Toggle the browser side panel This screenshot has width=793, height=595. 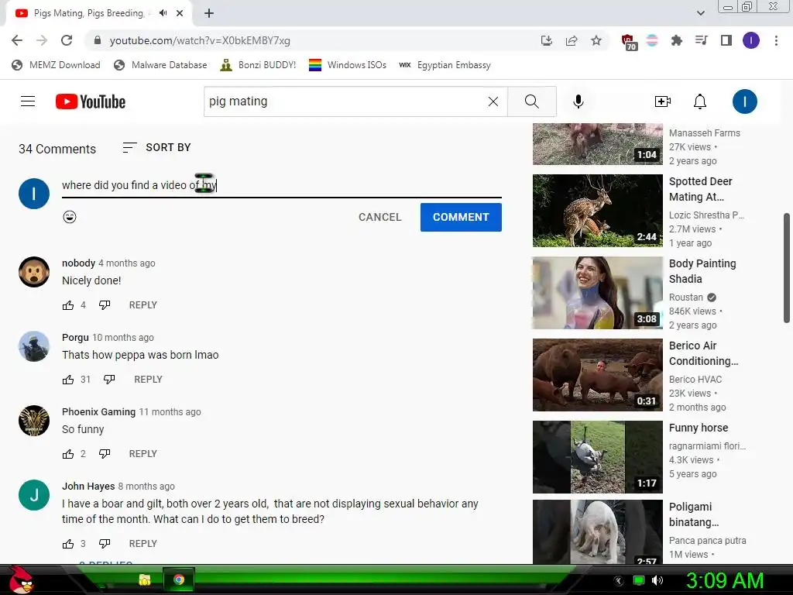click(x=726, y=40)
